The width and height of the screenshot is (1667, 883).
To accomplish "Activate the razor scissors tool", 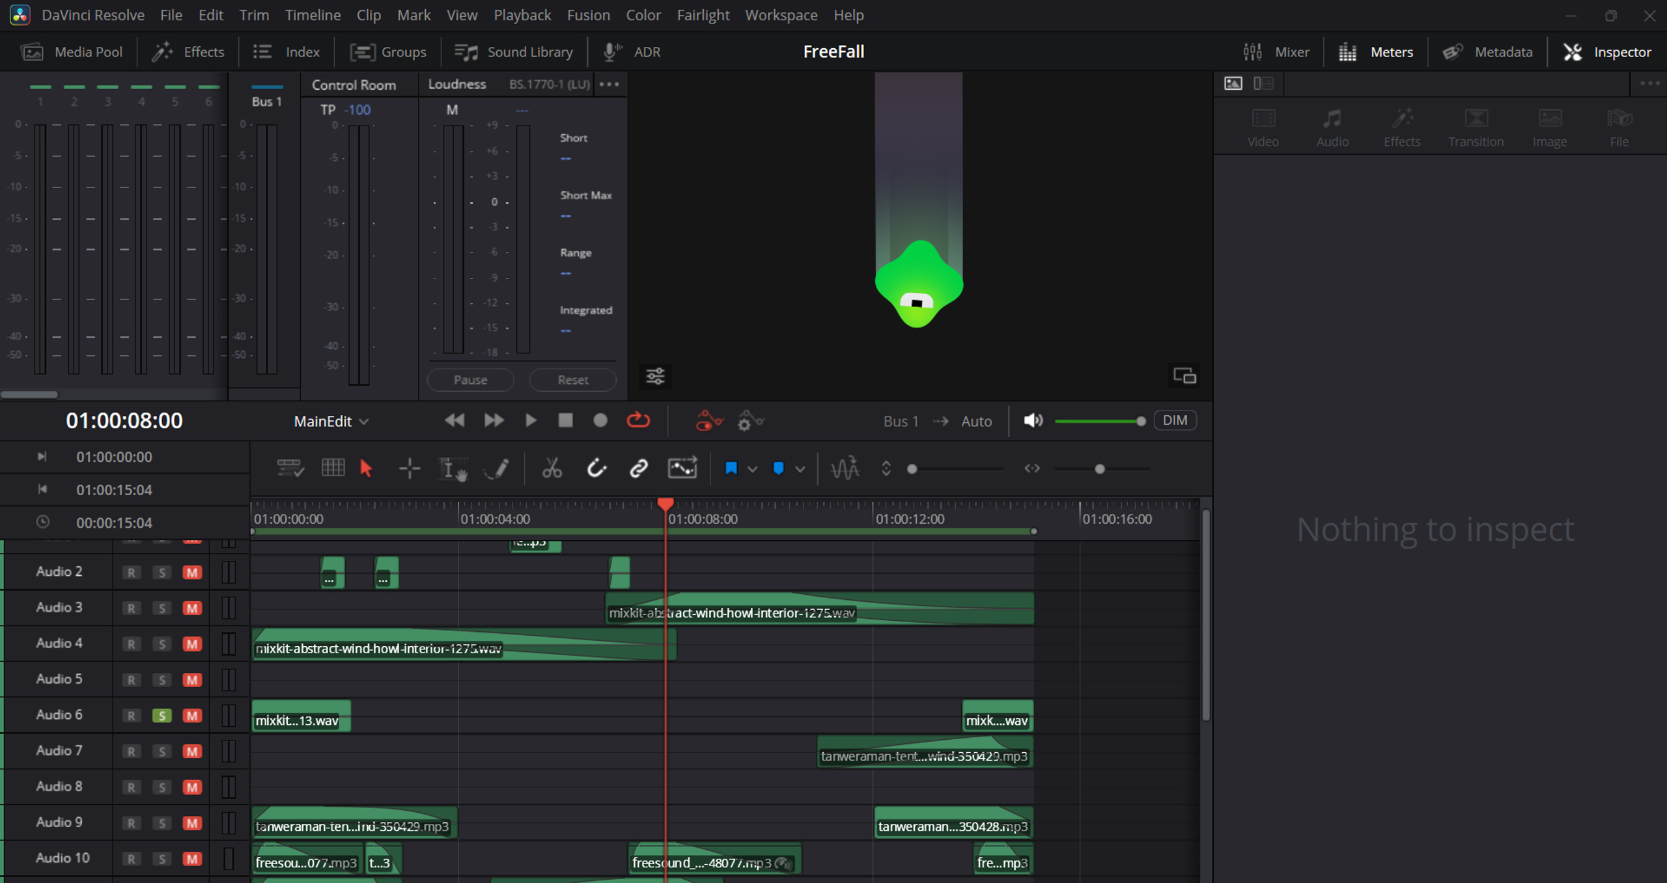I will point(552,469).
